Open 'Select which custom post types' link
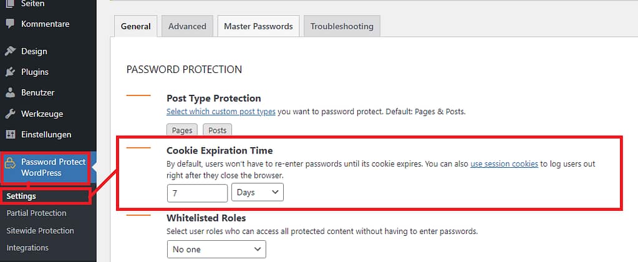 click(221, 112)
